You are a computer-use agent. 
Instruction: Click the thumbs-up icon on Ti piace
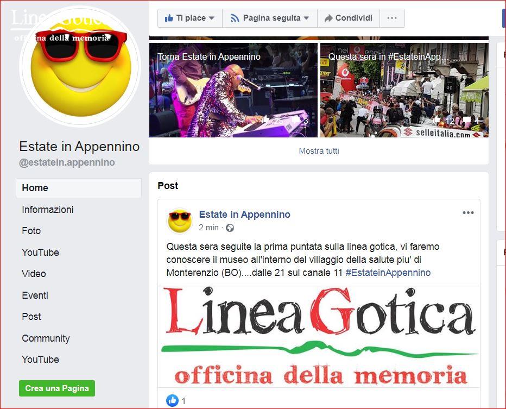click(x=169, y=18)
